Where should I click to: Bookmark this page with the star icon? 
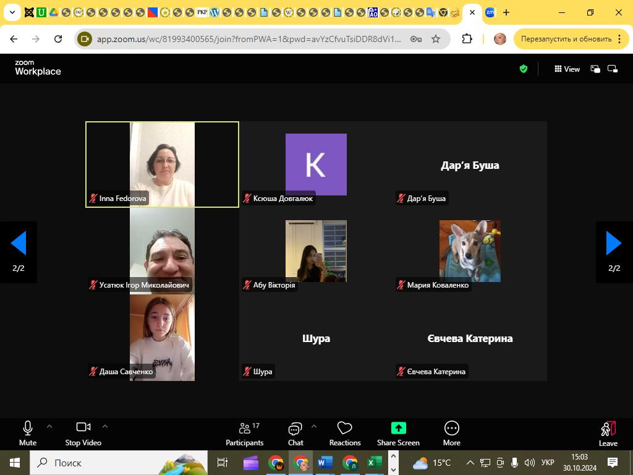point(436,39)
